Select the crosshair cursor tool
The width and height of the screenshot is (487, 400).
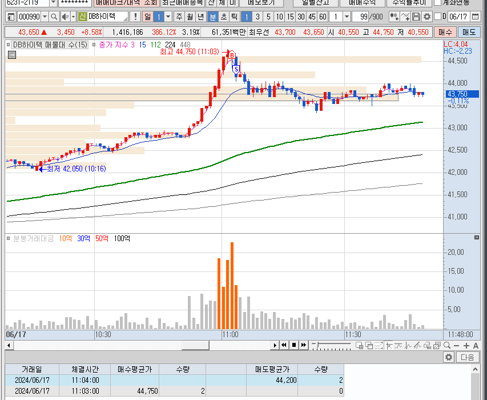point(389,345)
